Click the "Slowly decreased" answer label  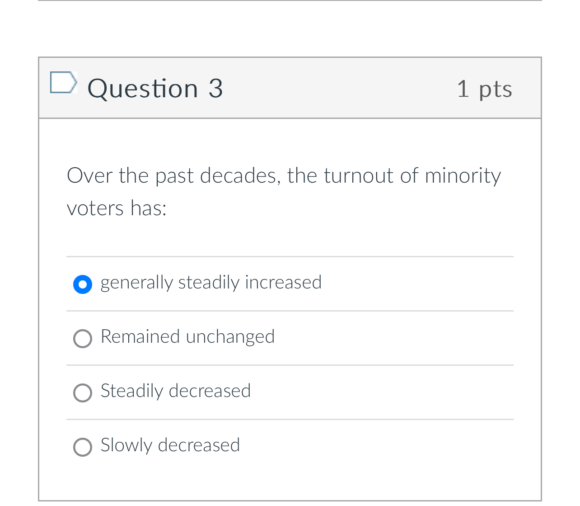tap(170, 445)
